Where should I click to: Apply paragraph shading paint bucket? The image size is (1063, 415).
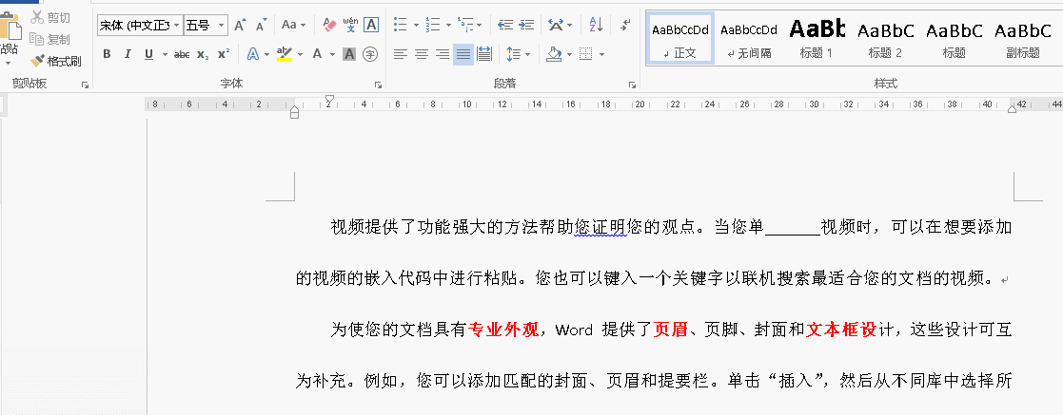[555, 54]
